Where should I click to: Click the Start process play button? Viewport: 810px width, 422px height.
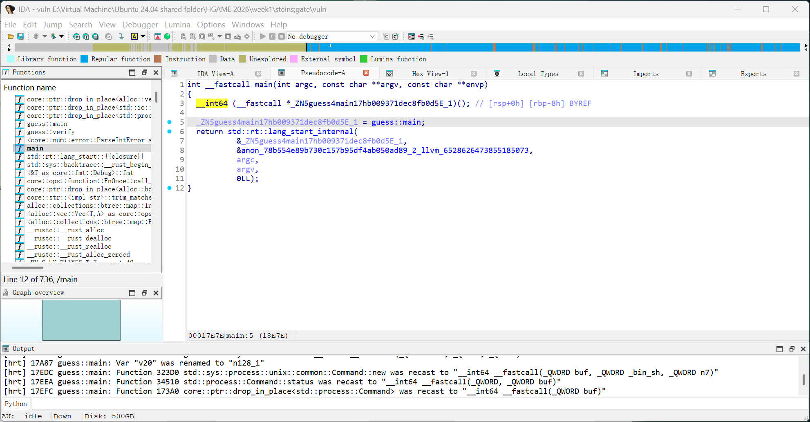262,36
